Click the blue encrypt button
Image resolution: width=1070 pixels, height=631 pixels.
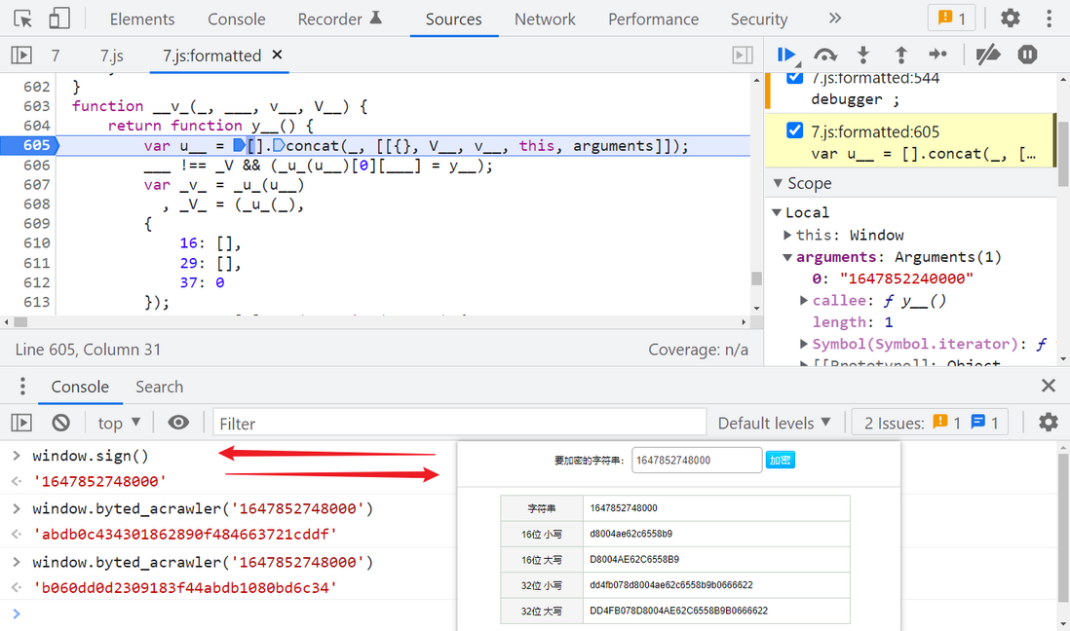(x=780, y=460)
